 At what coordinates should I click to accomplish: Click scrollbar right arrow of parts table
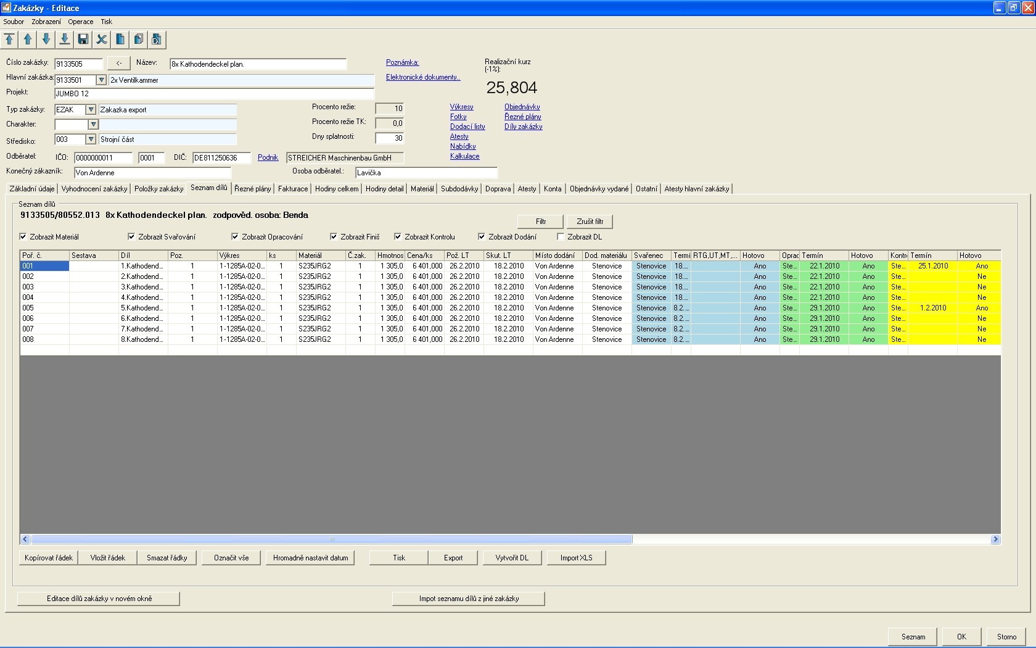[995, 539]
